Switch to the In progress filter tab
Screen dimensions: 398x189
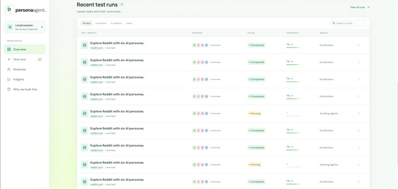click(x=116, y=23)
